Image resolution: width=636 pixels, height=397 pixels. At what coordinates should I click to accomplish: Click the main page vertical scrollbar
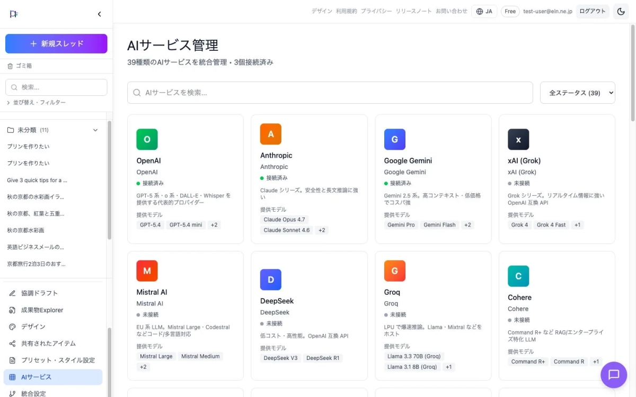coord(633,74)
